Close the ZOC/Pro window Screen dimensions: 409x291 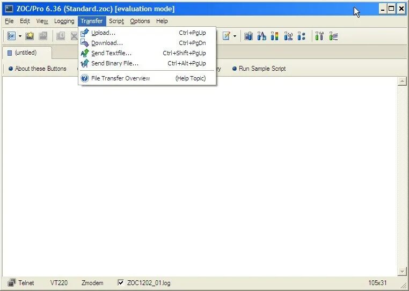click(401, 9)
